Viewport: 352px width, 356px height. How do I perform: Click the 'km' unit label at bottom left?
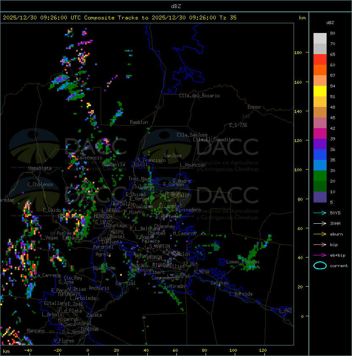[6, 351]
